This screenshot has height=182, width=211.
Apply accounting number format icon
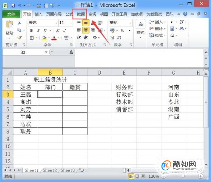click(112, 31)
